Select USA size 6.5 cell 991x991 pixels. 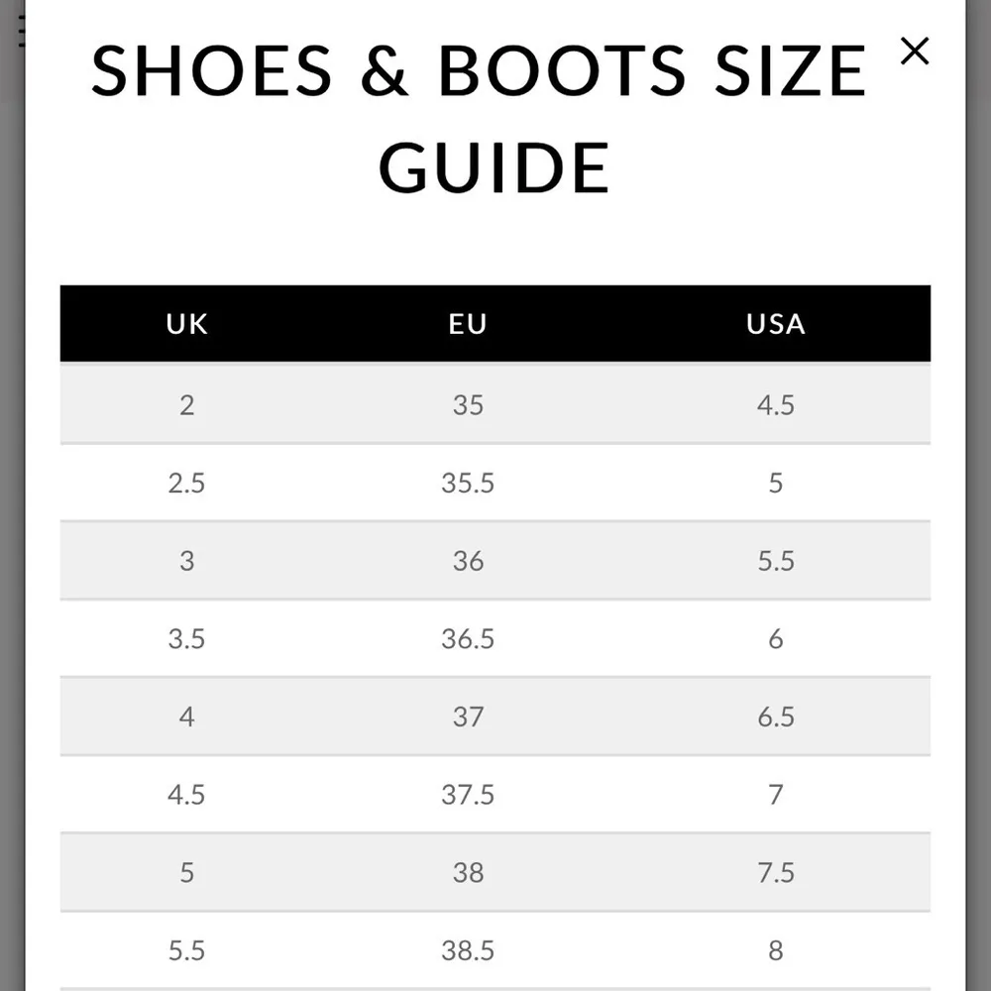775,716
